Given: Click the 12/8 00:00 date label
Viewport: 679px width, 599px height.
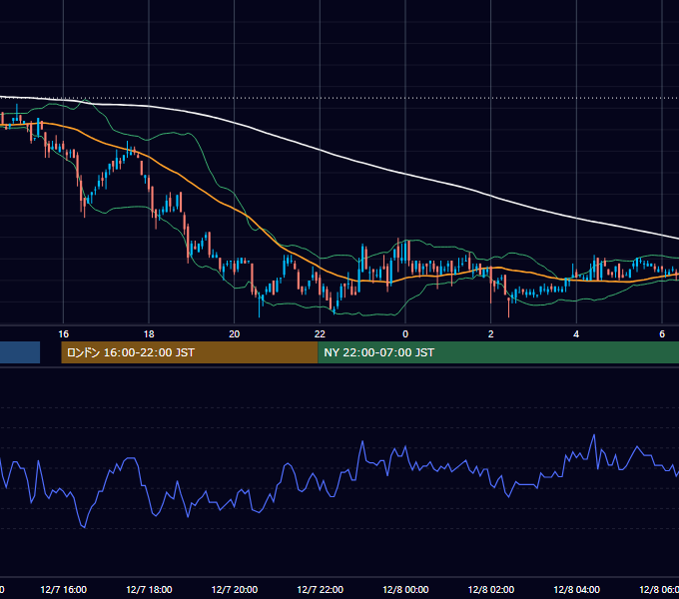Looking at the screenshot, I should 405,589.
